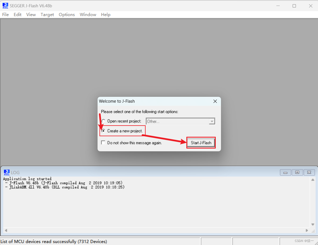Viewport: 318px width, 245px height.
Task: Select Create a new project option
Action: 103,131
